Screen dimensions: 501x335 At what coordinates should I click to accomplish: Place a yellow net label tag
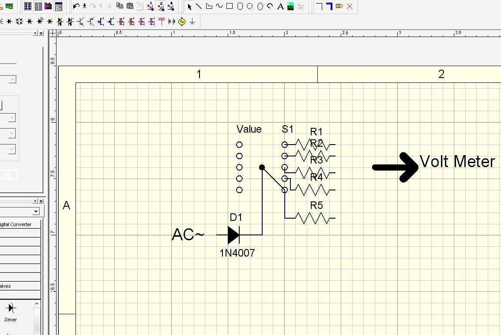339,6
